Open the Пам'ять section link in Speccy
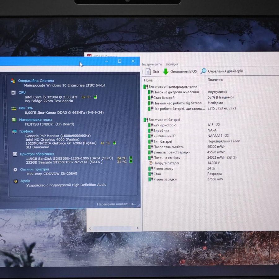The image size is (279, 279). click(x=26, y=108)
